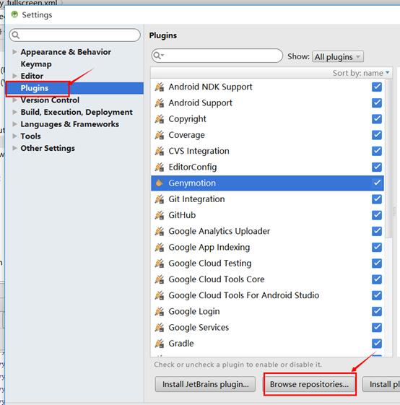Click the Google Cloud Tools For Android Studio icon
Viewport: 400px width, 405px height.
click(160, 295)
